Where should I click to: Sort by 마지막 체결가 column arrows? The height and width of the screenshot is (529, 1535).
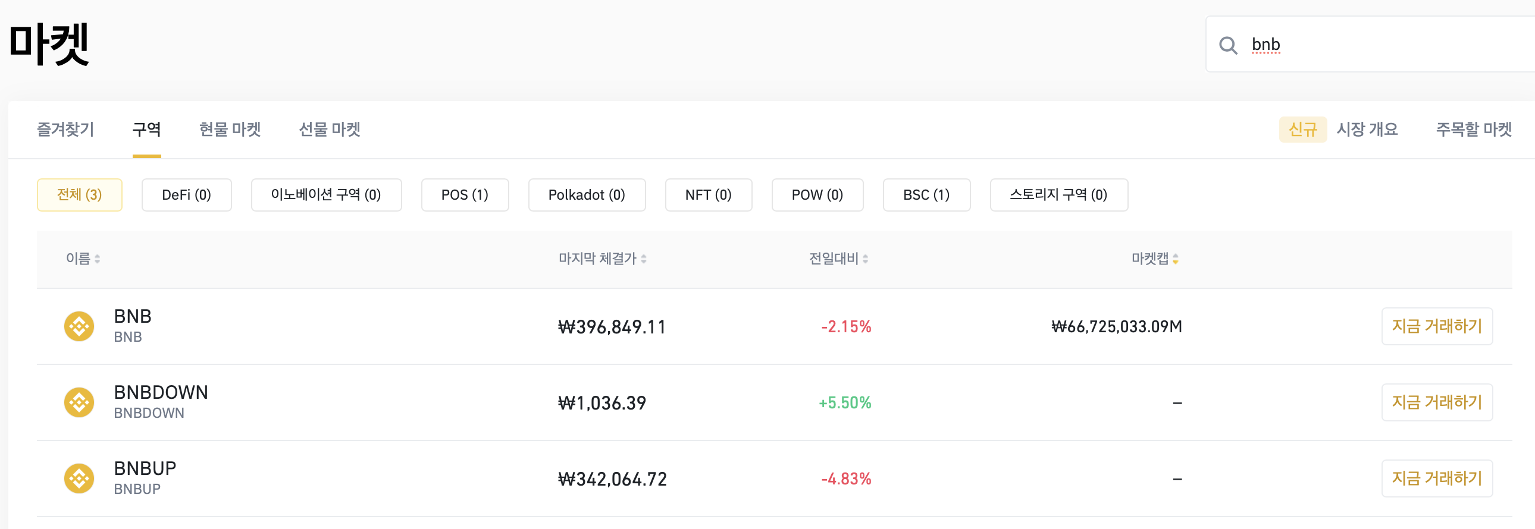tap(644, 259)
